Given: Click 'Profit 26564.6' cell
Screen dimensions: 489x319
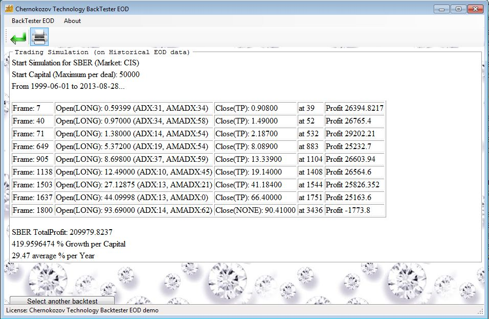Looking at the screenshot, I should [354, 172].
